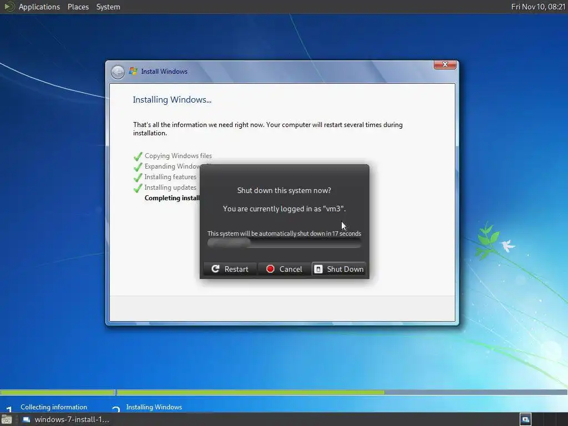Click the MATE logo icon in the top panel
Screen dimensions: 568x426
[9, 7]
